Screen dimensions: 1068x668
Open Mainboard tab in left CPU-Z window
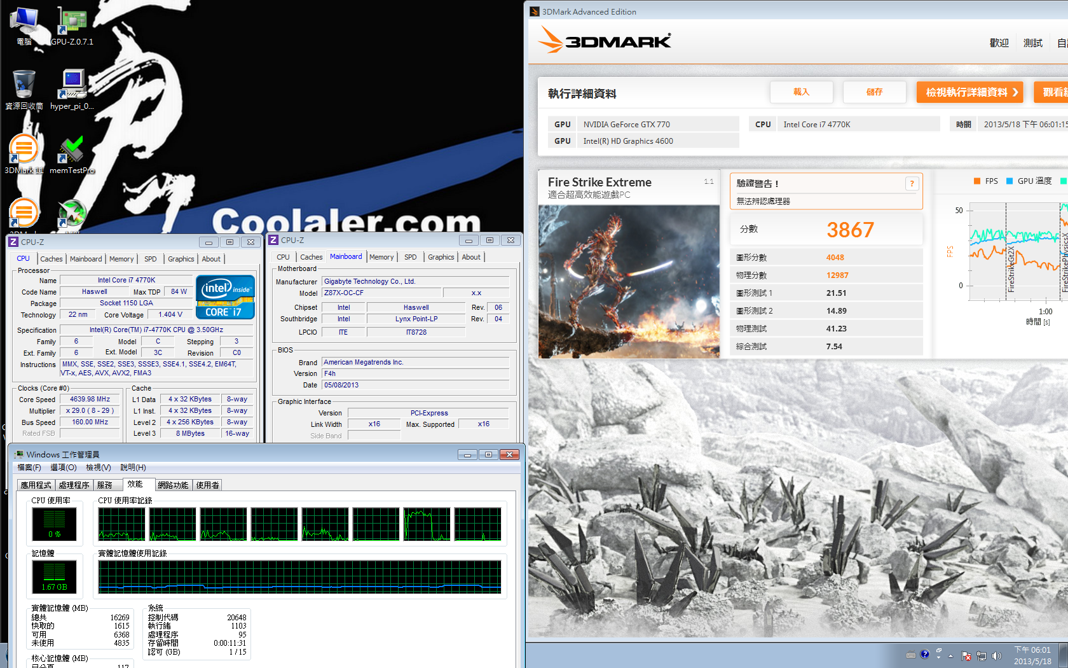(86, 259)
